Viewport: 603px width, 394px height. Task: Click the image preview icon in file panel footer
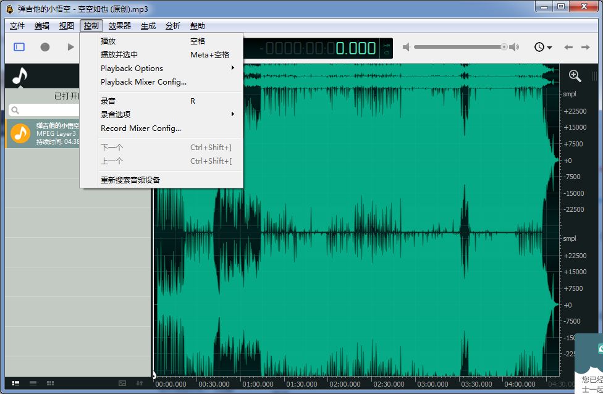pos(122,383)
